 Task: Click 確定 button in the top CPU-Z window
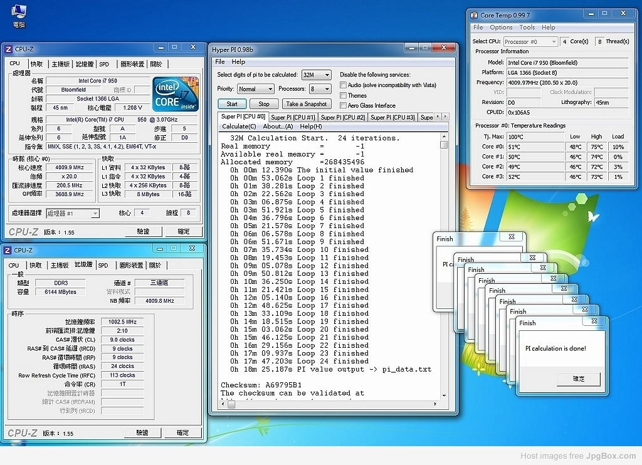184,232
